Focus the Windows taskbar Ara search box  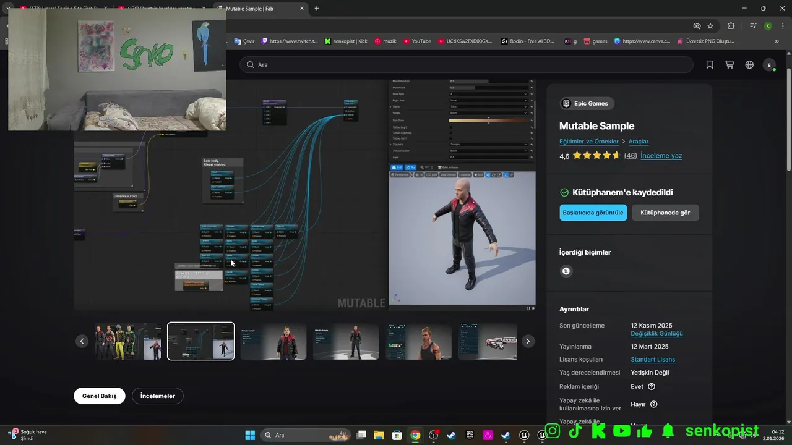[306, 435]
